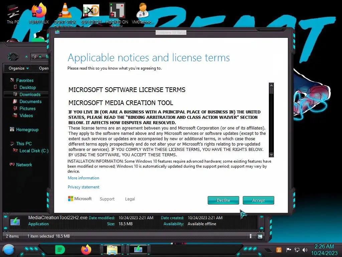Select Pictures in Explorer navigation pane
This screenshot has height=257, width=342.
click(x=27, y=108)
